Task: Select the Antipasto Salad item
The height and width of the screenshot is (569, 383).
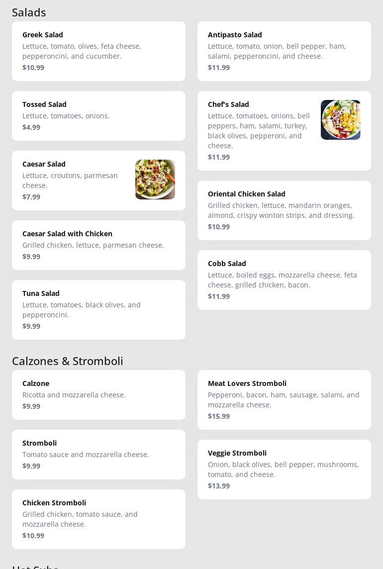Action: click(x=284, y=51)
